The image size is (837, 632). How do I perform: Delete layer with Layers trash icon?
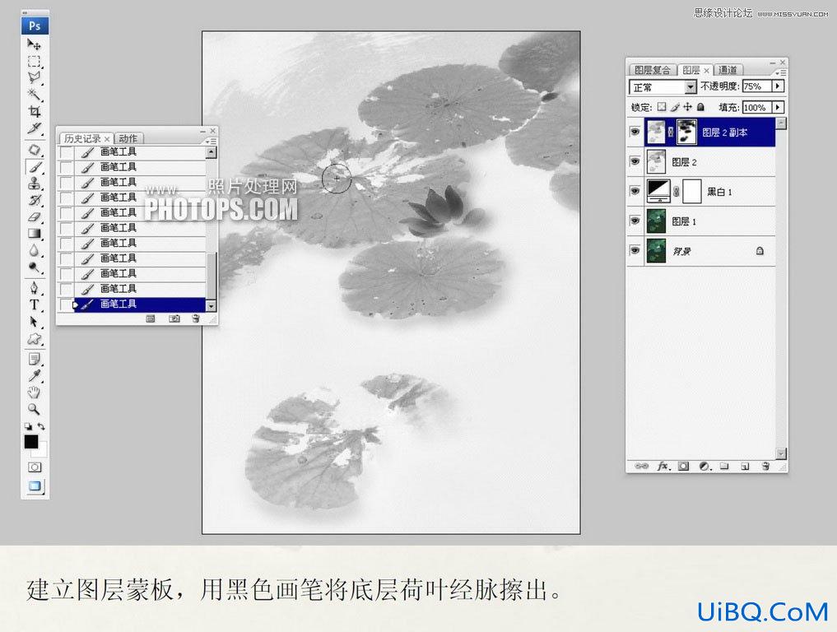pyautogui.click(x=765, y=466)
